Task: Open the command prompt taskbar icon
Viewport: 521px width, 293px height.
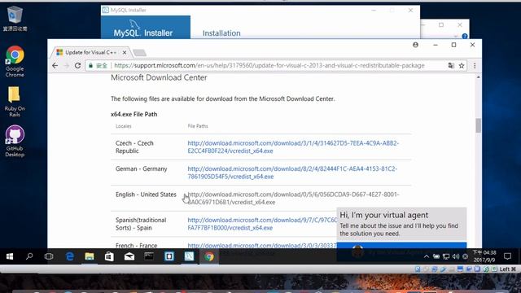Action: (x=149, y=256)
